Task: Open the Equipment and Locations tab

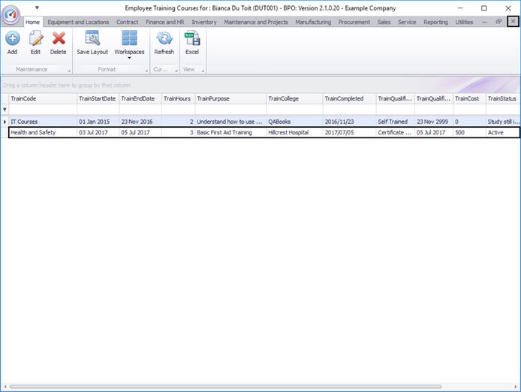Action: click(78, 22)
